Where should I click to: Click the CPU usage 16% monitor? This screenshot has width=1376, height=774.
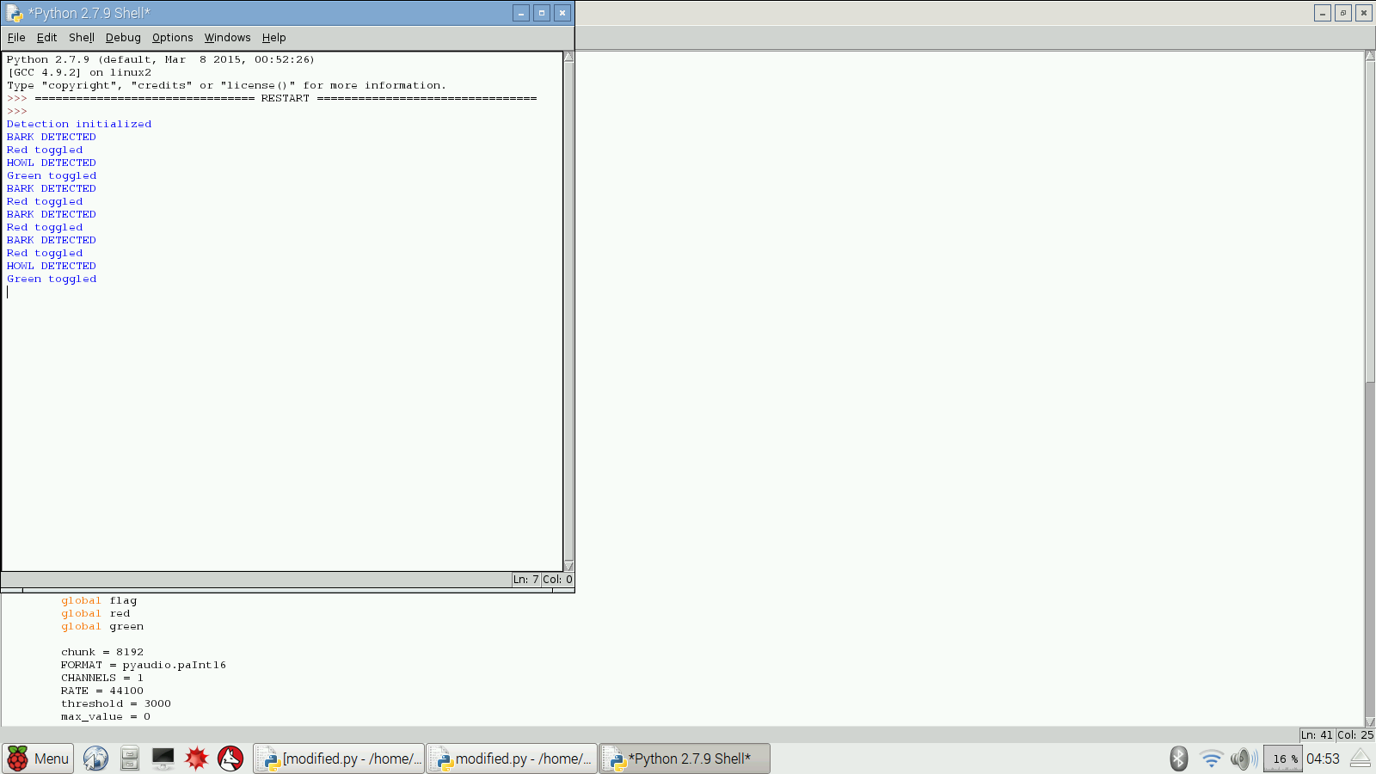pyautogui.click(x=1282, y=759)
